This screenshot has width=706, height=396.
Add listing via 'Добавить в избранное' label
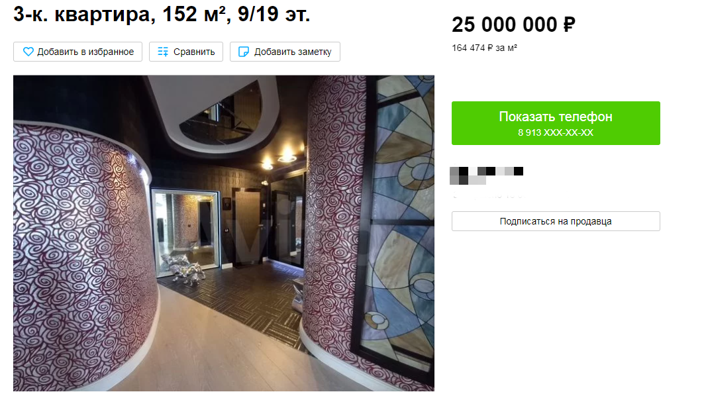[x=85, y=52]
